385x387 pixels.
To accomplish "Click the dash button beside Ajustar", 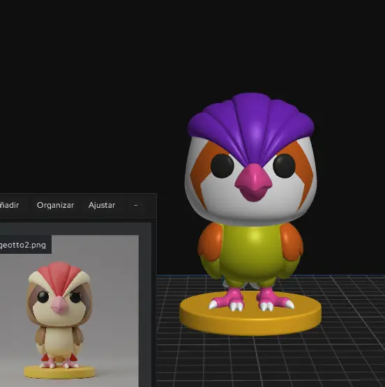I will click(x=136, y=205).
